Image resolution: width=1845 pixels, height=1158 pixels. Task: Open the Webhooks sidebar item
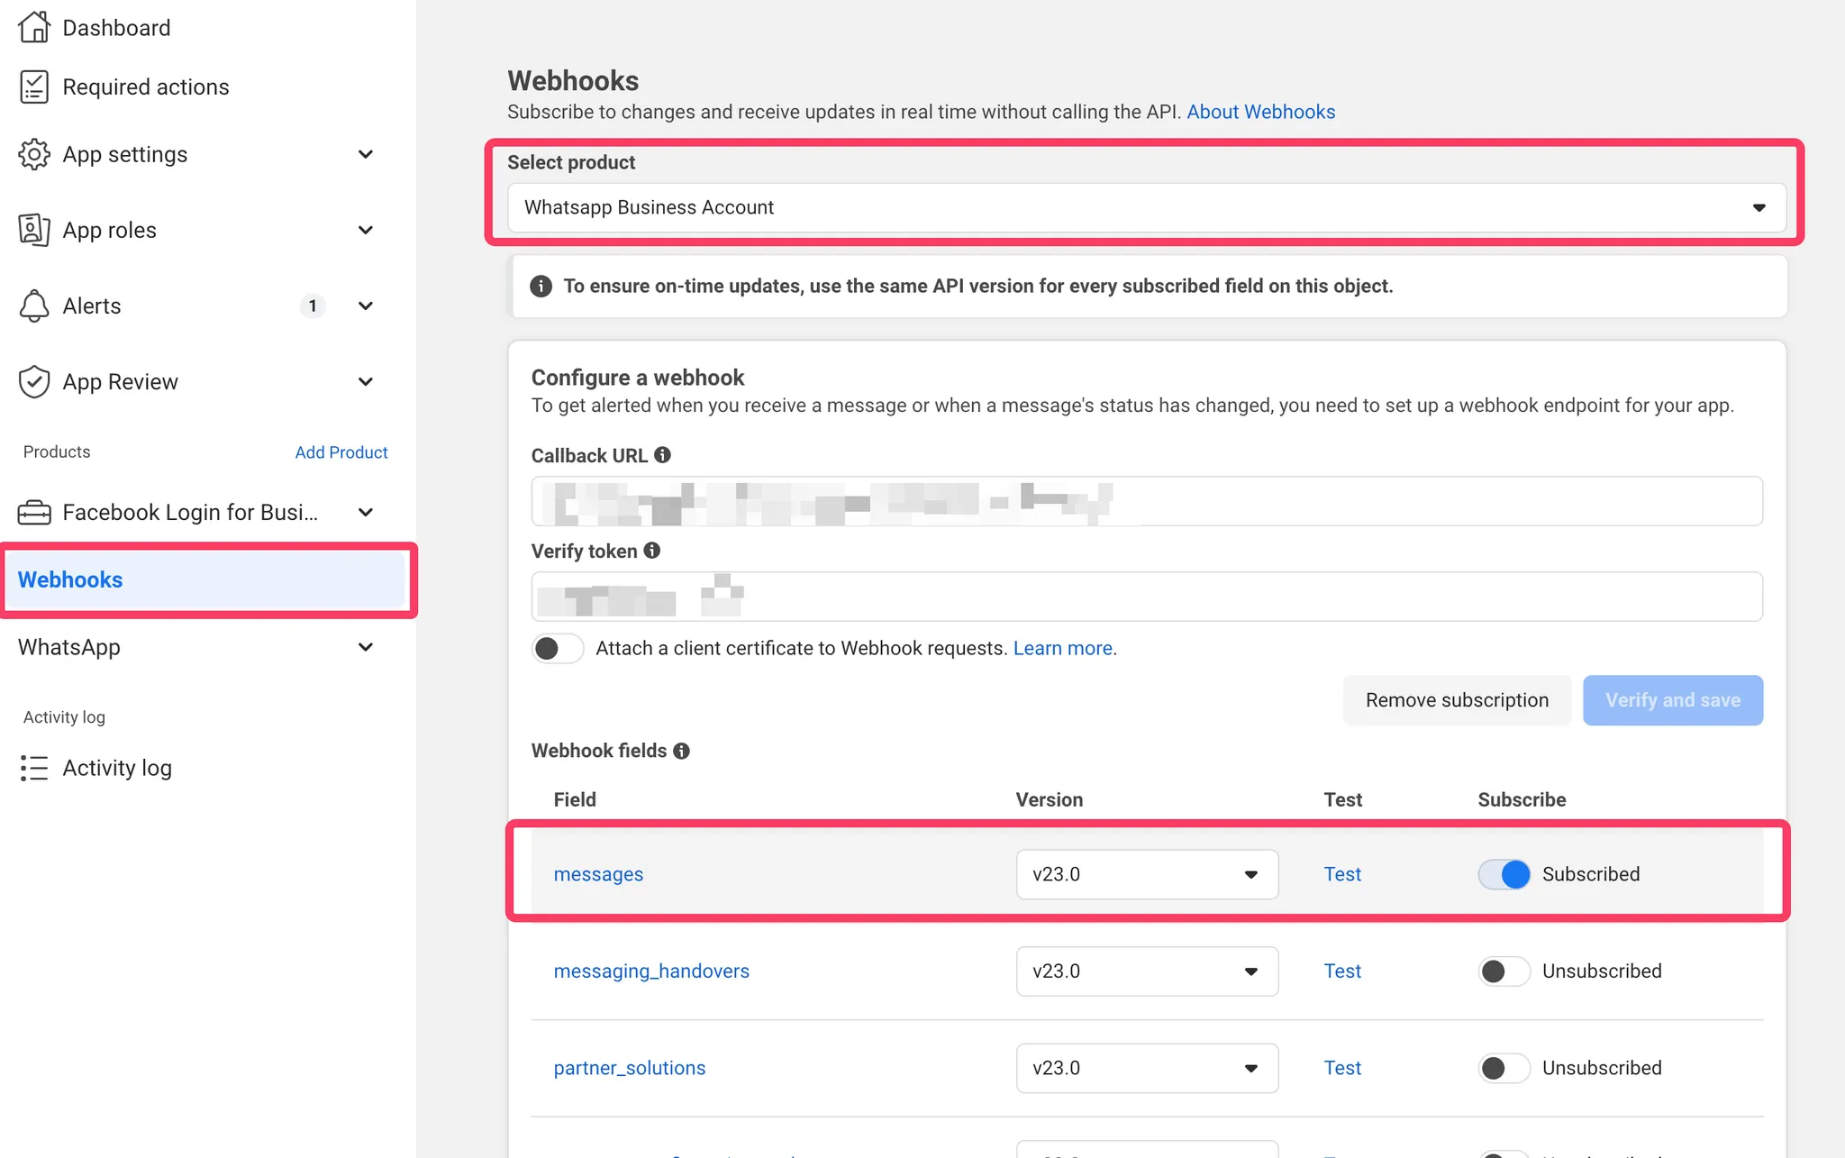tap(207, 579)
